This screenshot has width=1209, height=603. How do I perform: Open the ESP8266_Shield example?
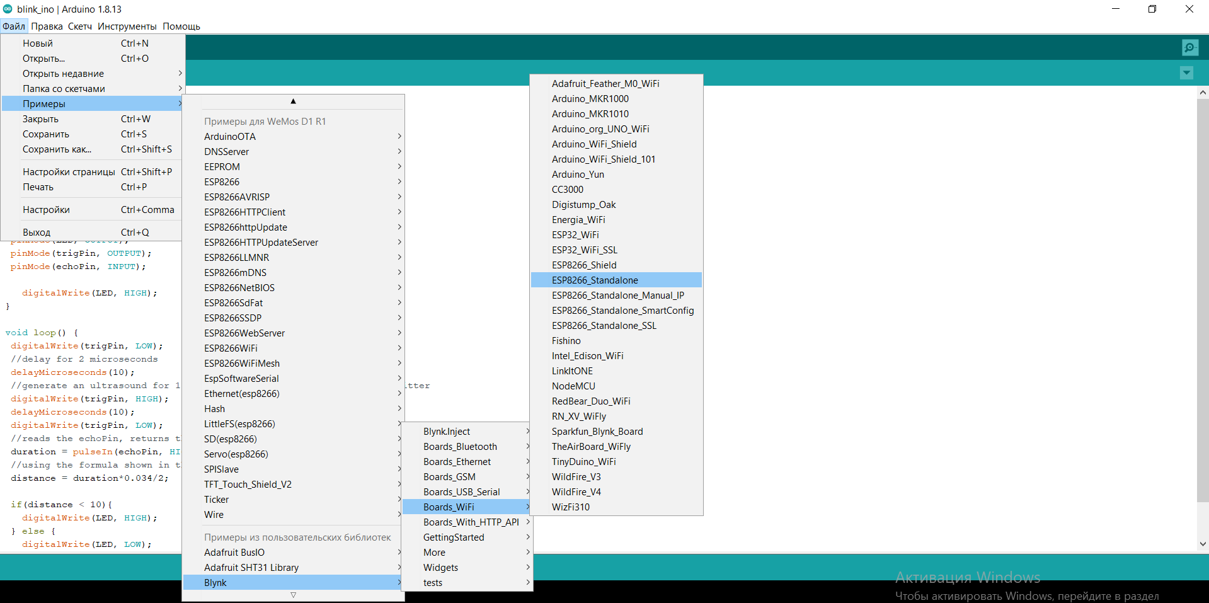pyautogui.click(x=616, y=265)
